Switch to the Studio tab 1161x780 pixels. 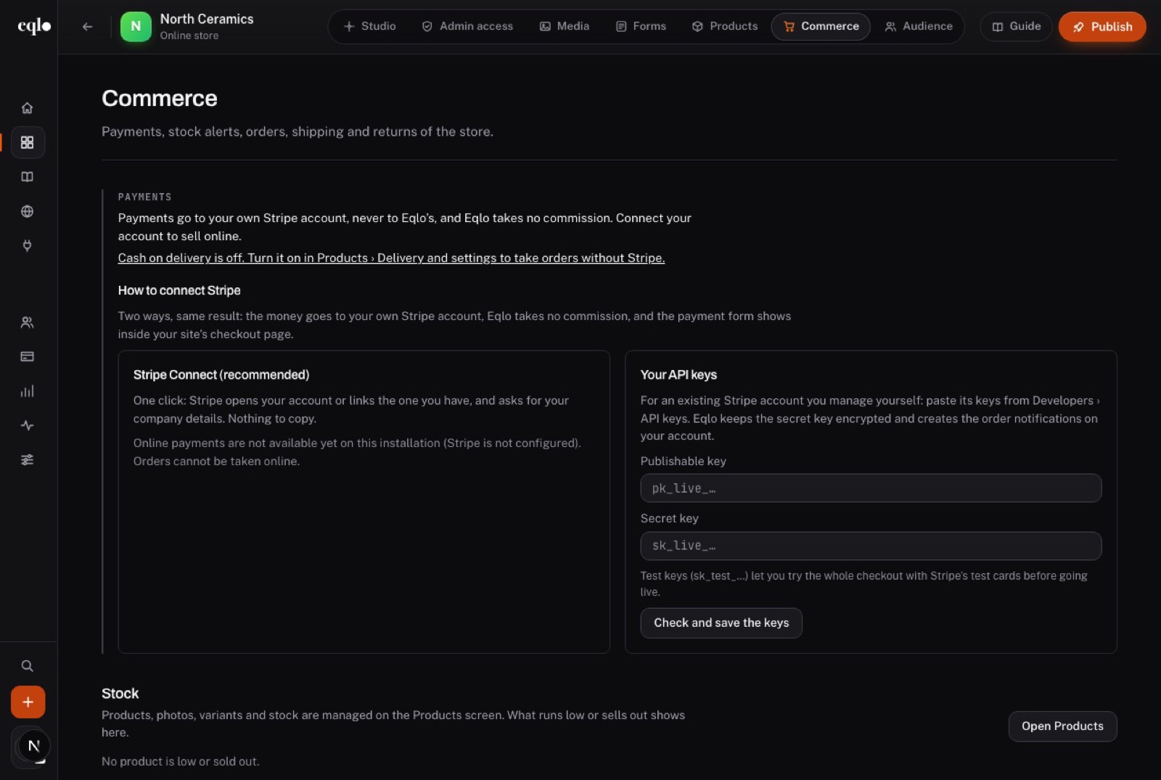[370, 26]
